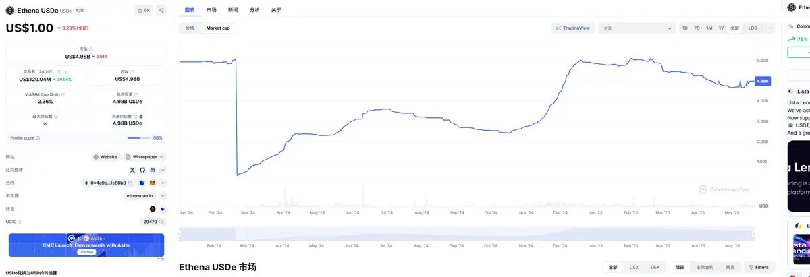The height and width of the screenshot is (277, 810).
Task: Click the left handle of chart range slider
Action: pos(180,234)
